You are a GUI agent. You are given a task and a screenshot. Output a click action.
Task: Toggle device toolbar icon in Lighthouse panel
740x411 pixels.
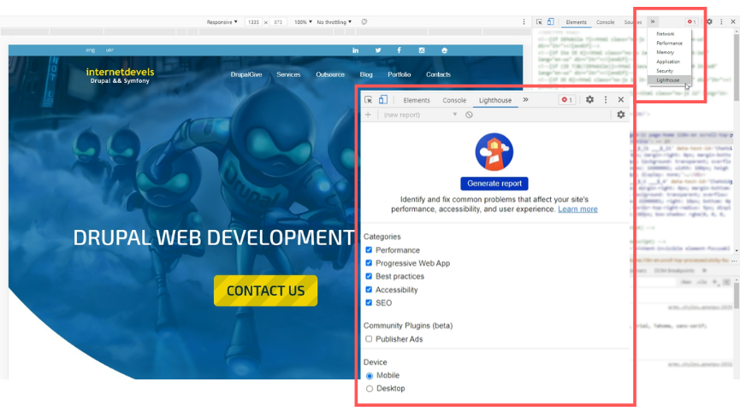pos(382,99)
